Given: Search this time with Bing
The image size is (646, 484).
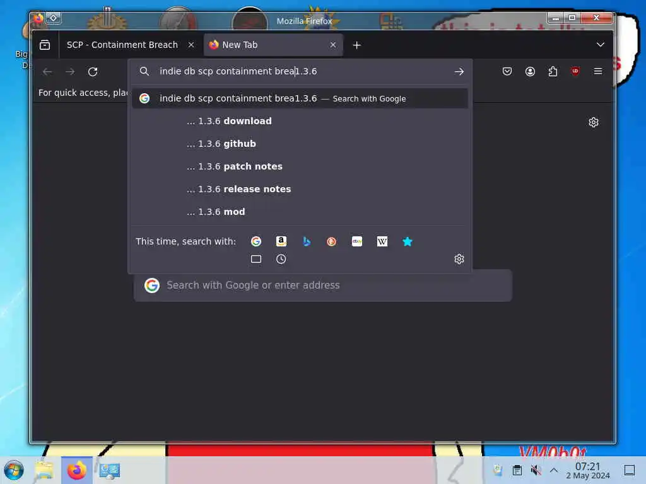Looking at the screenshot, I should pos(307,241).
